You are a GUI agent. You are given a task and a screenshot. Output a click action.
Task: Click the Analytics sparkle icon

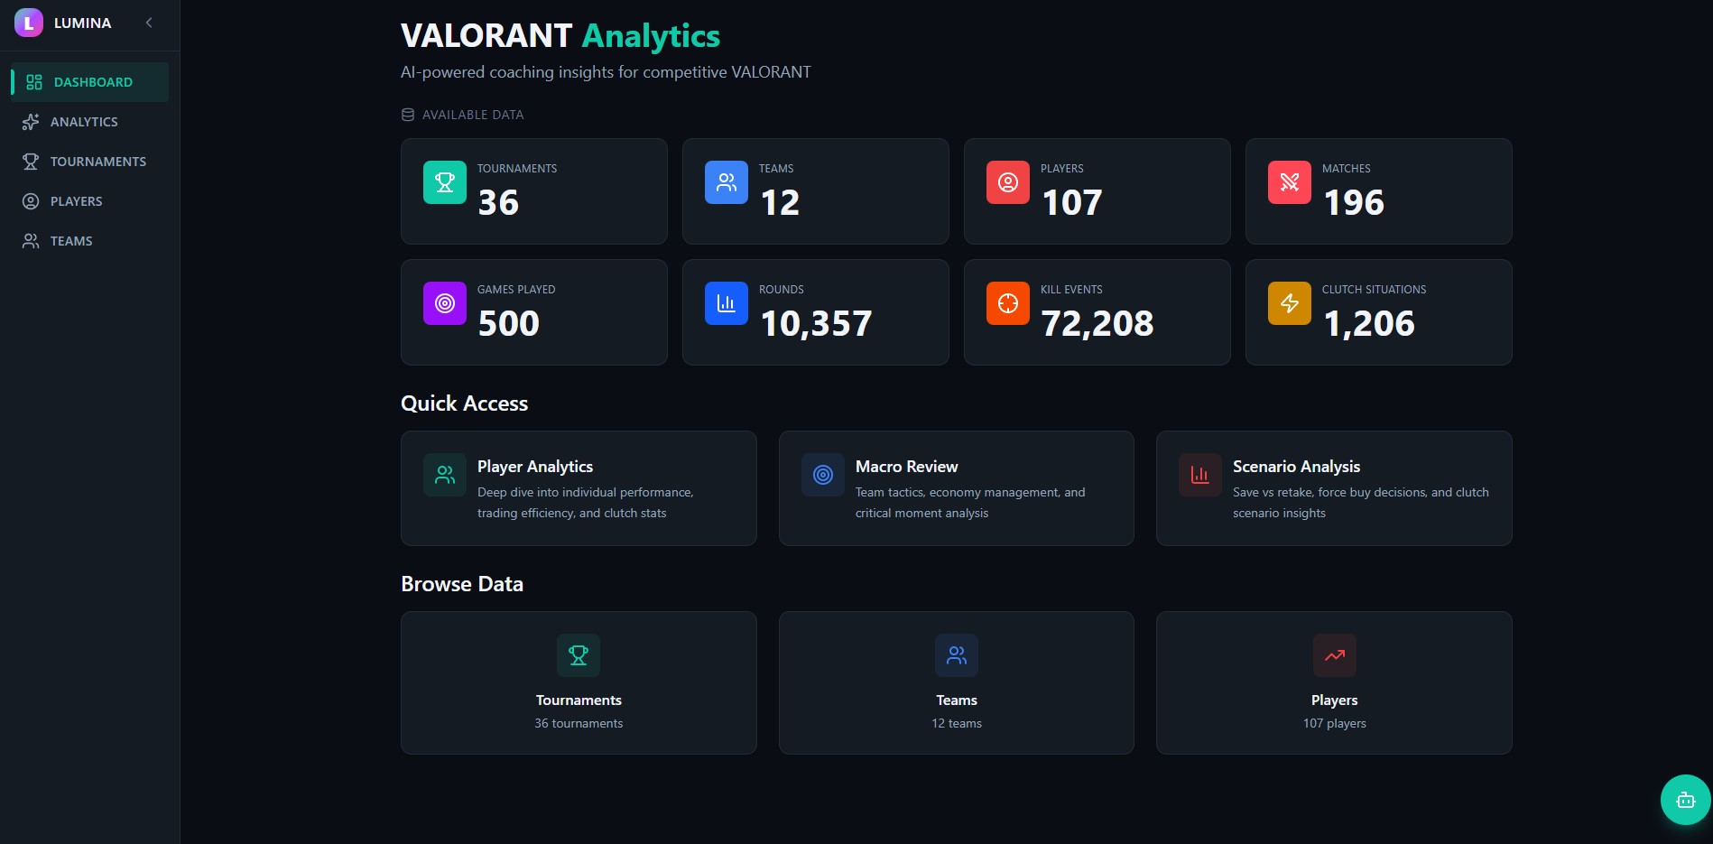[x=31, y=122]
